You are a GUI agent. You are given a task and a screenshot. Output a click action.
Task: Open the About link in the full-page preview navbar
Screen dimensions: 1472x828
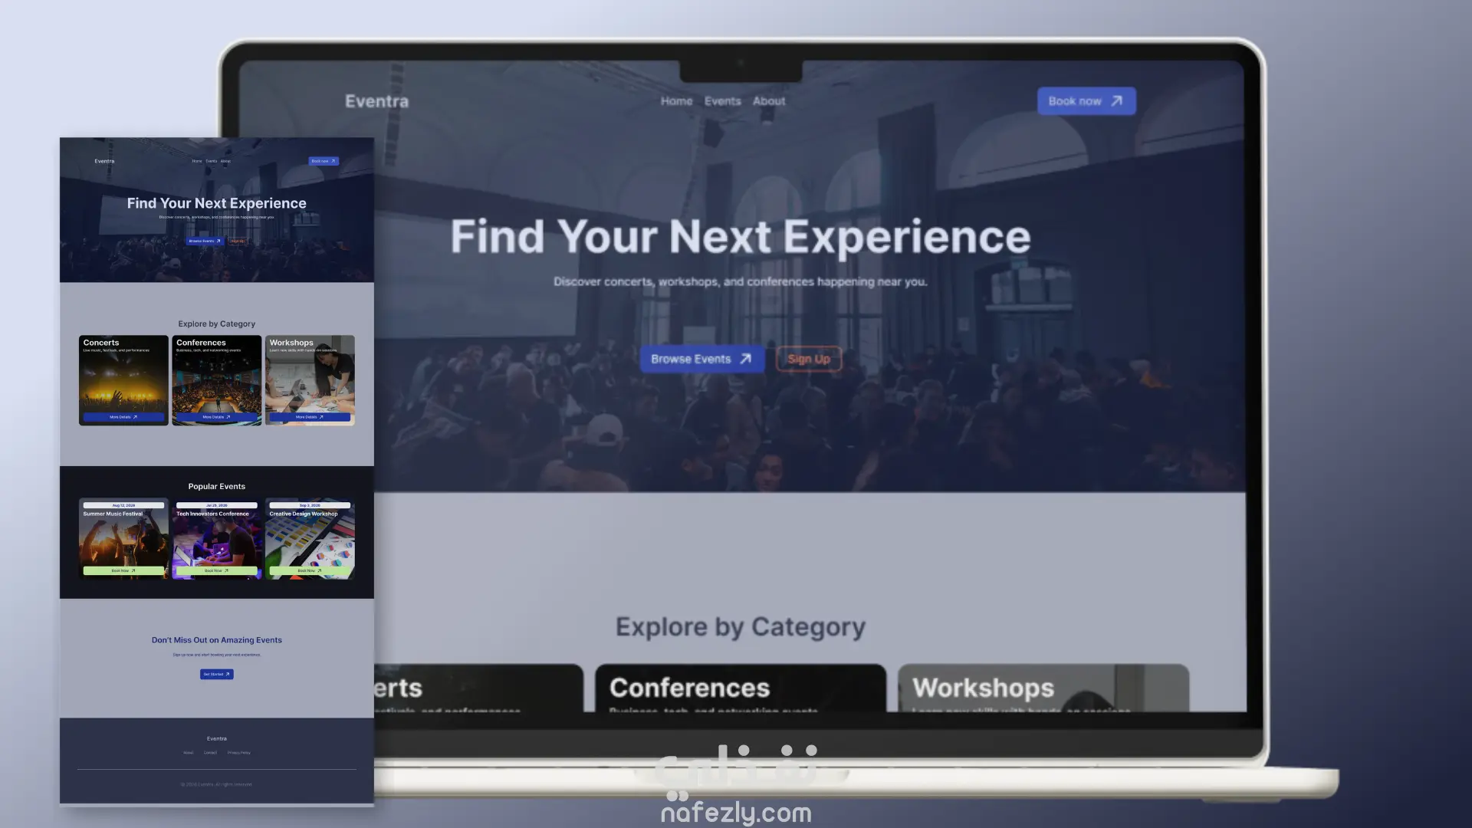click(x=225, y=161)
